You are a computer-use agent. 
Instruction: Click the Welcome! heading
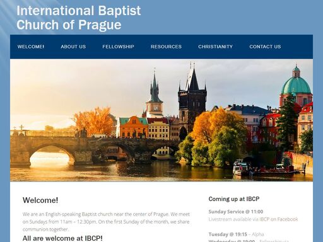point(40,200)
